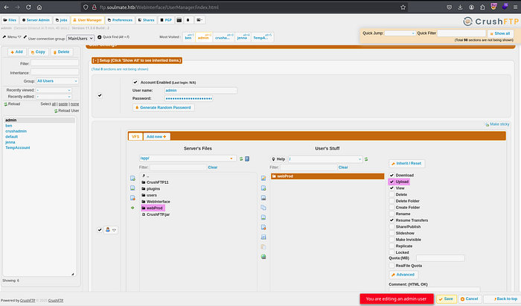
Task: Click the Cancel button
Action: 470,299
